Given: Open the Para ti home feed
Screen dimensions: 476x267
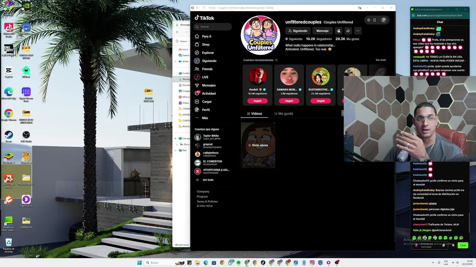Looking at the screenshot, I should click(x=203, y=36).
